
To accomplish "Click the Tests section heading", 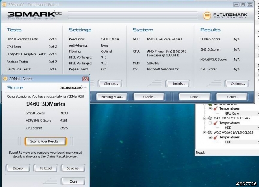I will point(14,30).
